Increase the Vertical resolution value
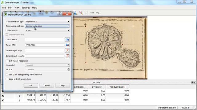Viewport: 197px width, 110px height. point(68,69)
